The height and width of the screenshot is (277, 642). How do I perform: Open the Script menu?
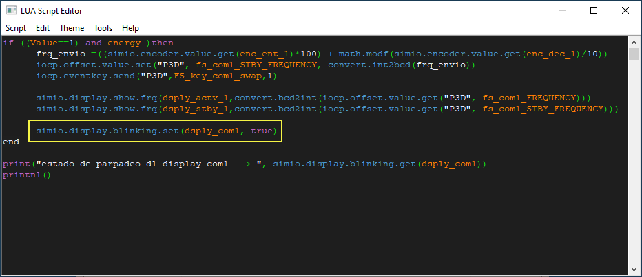point(16,28)
